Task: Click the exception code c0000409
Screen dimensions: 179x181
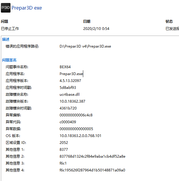Action: (x=68, y=122)
